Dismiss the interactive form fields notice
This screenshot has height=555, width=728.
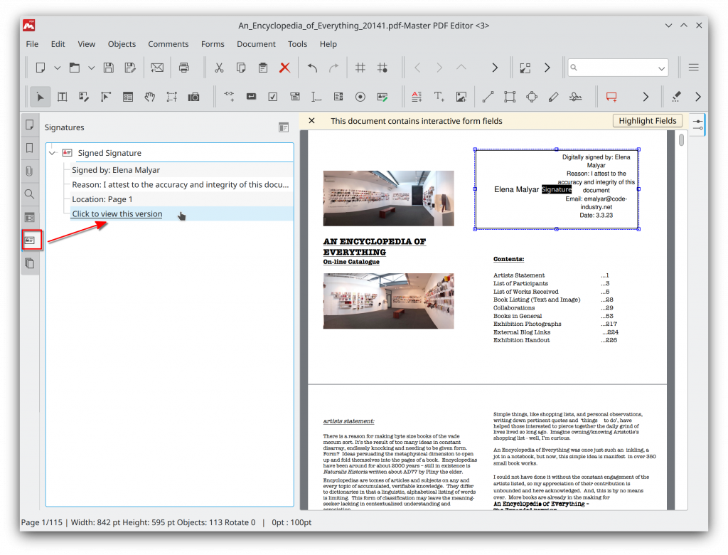[312, 121]
